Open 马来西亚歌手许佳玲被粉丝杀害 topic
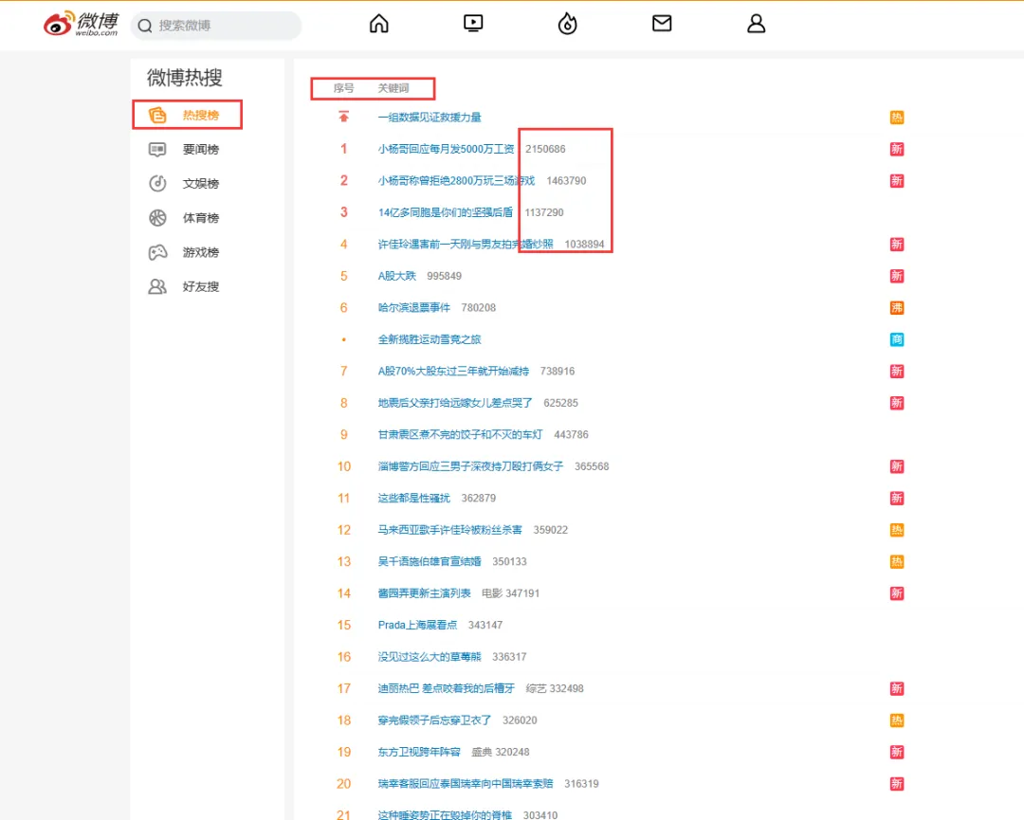 click(450, 530)
